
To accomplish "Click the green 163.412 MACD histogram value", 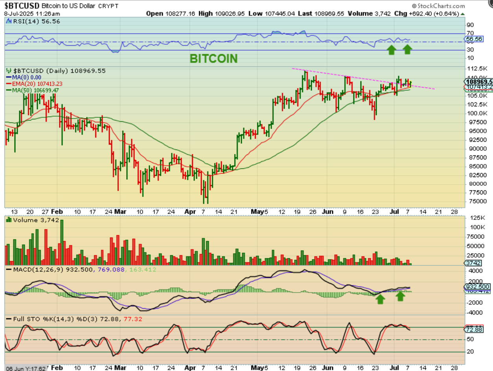I will tap(142, 270).
